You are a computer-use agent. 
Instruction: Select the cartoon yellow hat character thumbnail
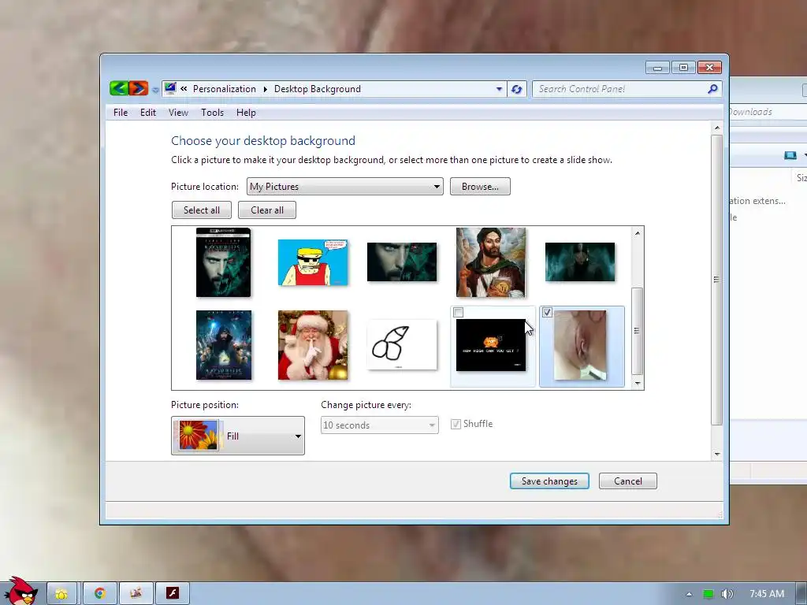(x=313, y=262)
